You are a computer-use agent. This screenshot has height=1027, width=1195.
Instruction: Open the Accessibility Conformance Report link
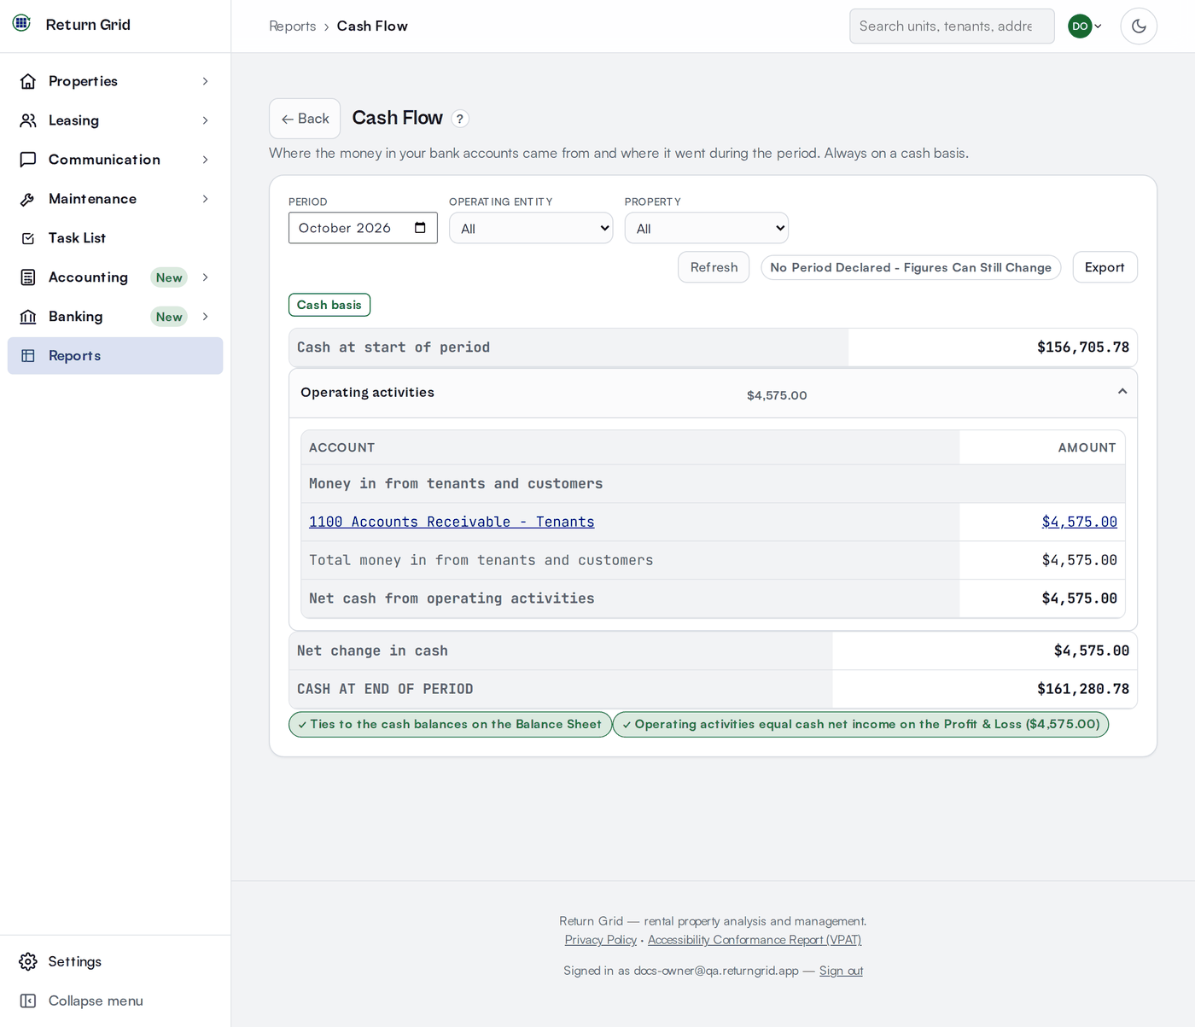pyautogui.click(x=755, y=940)
